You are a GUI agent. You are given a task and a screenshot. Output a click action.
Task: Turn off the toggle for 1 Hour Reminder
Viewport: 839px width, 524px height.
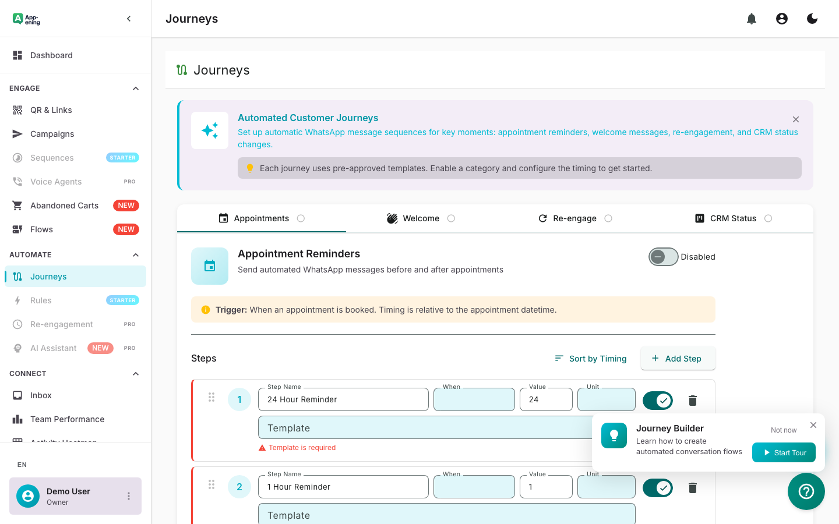pyautogui.click(x=658, y=487)
